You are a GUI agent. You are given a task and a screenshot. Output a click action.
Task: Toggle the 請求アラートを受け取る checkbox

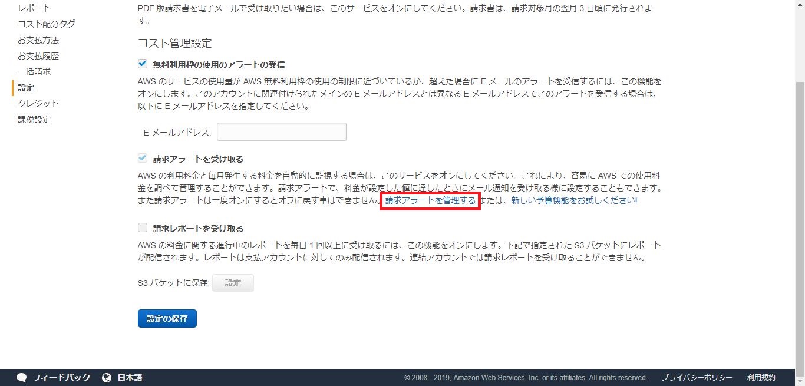(142, 159)
